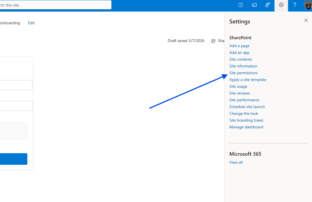Click View all under Microsoft 365

click(236, 162)
